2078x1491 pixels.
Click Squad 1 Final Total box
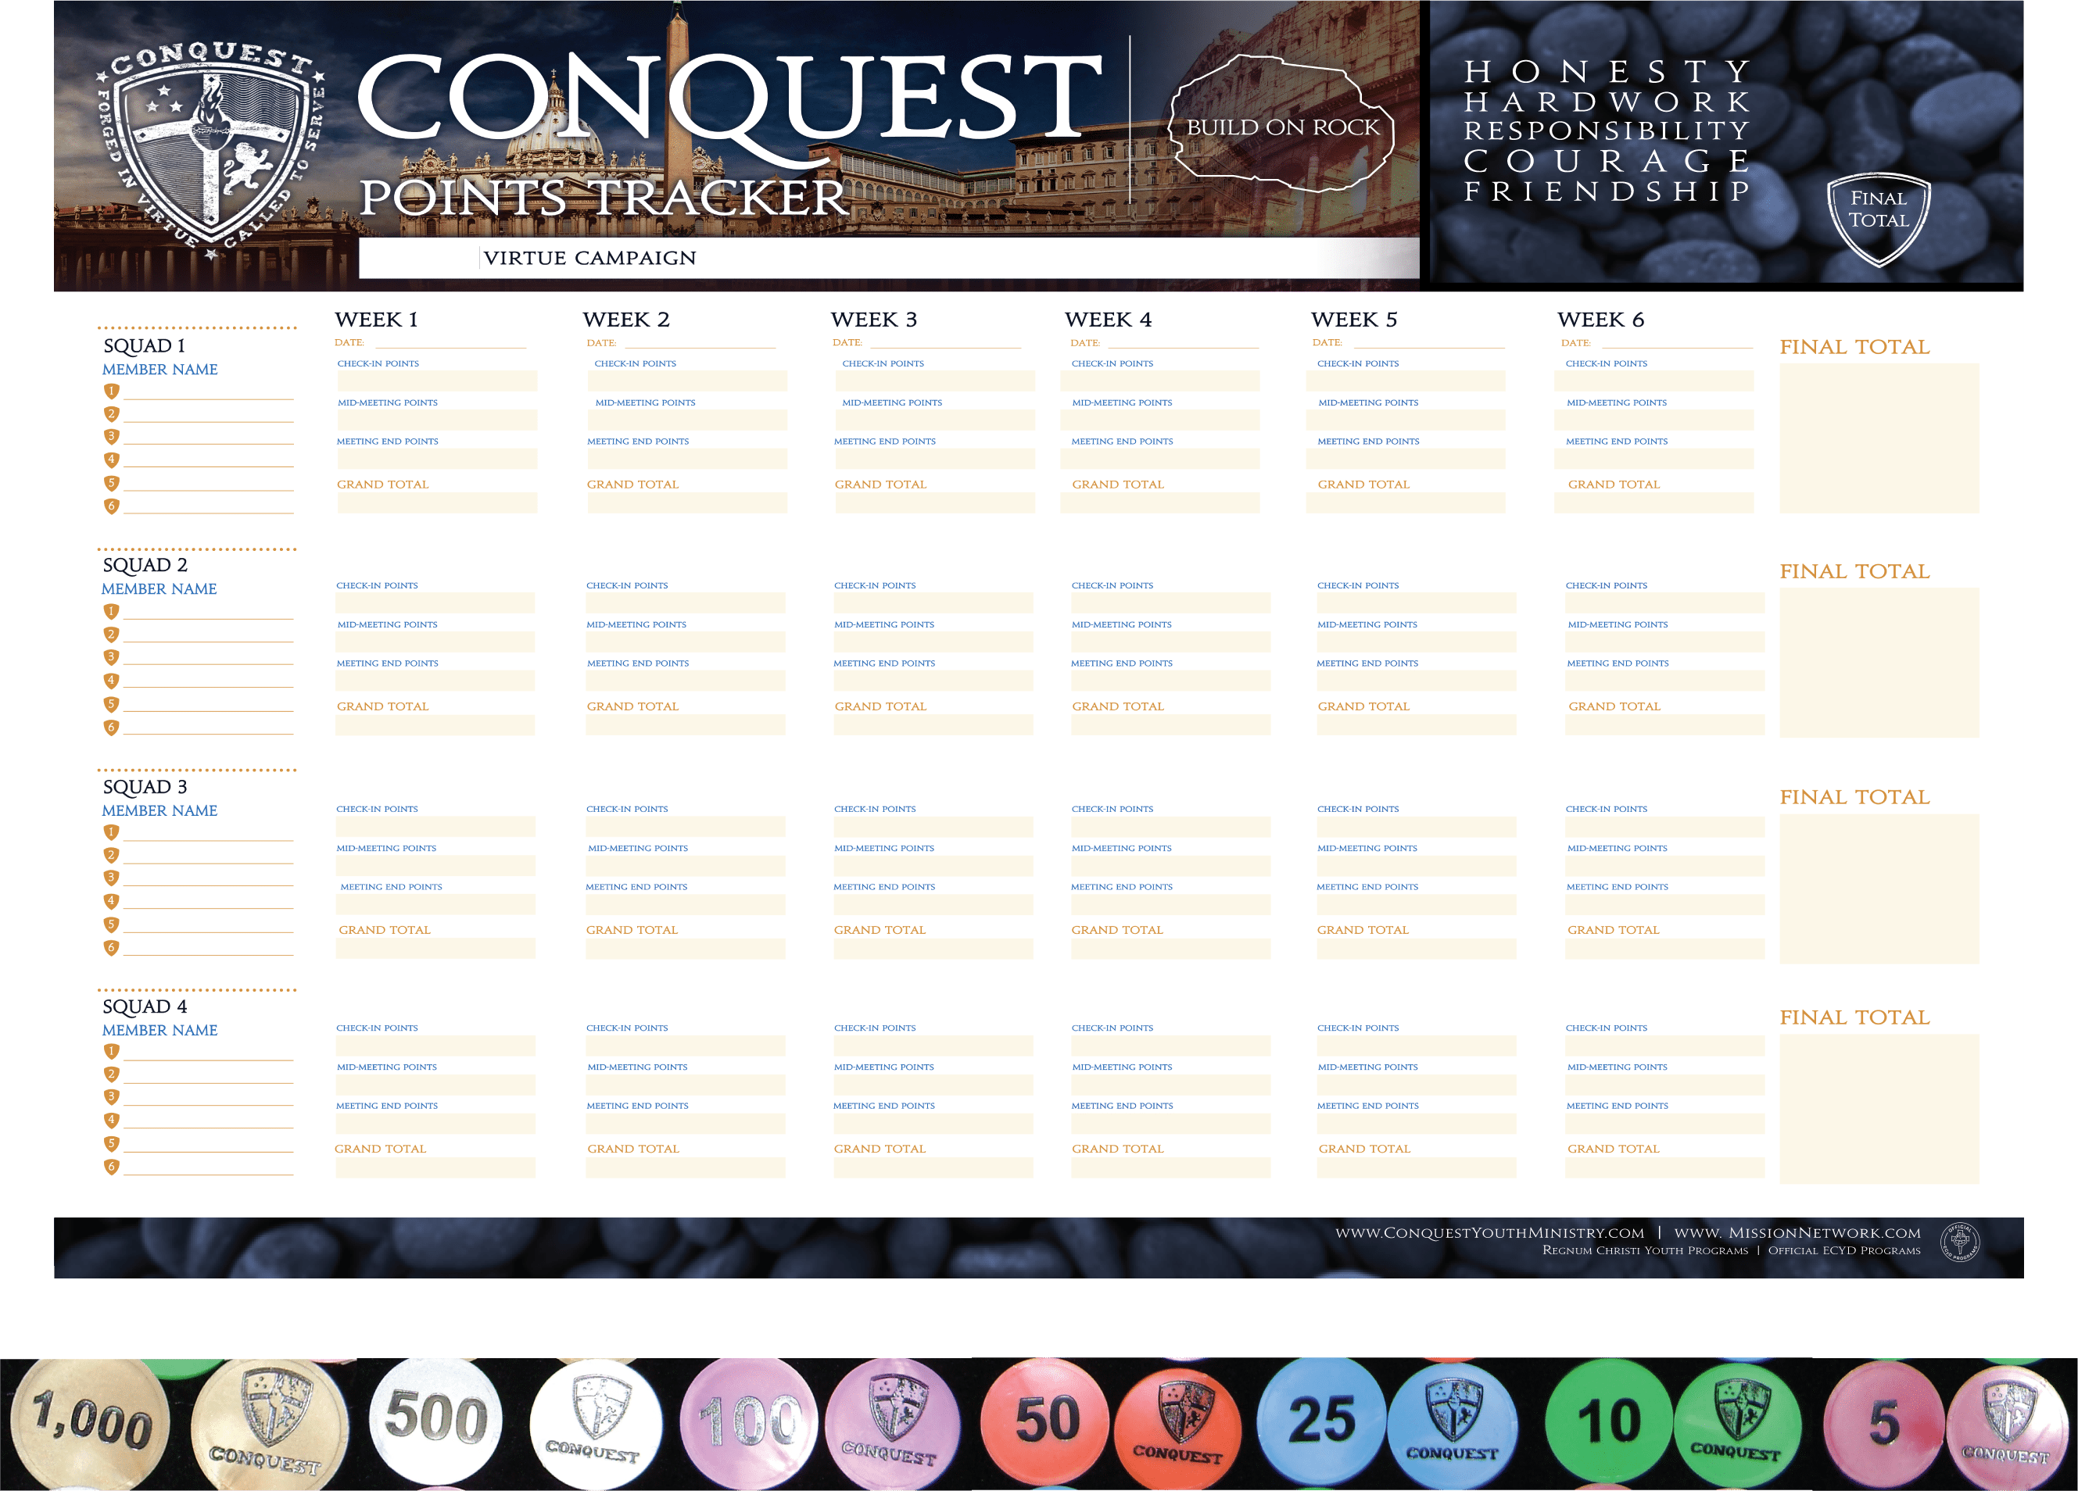coord(1879,438)
